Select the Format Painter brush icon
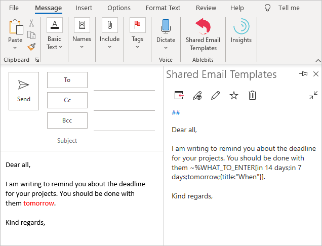 [x=31, y=47]
